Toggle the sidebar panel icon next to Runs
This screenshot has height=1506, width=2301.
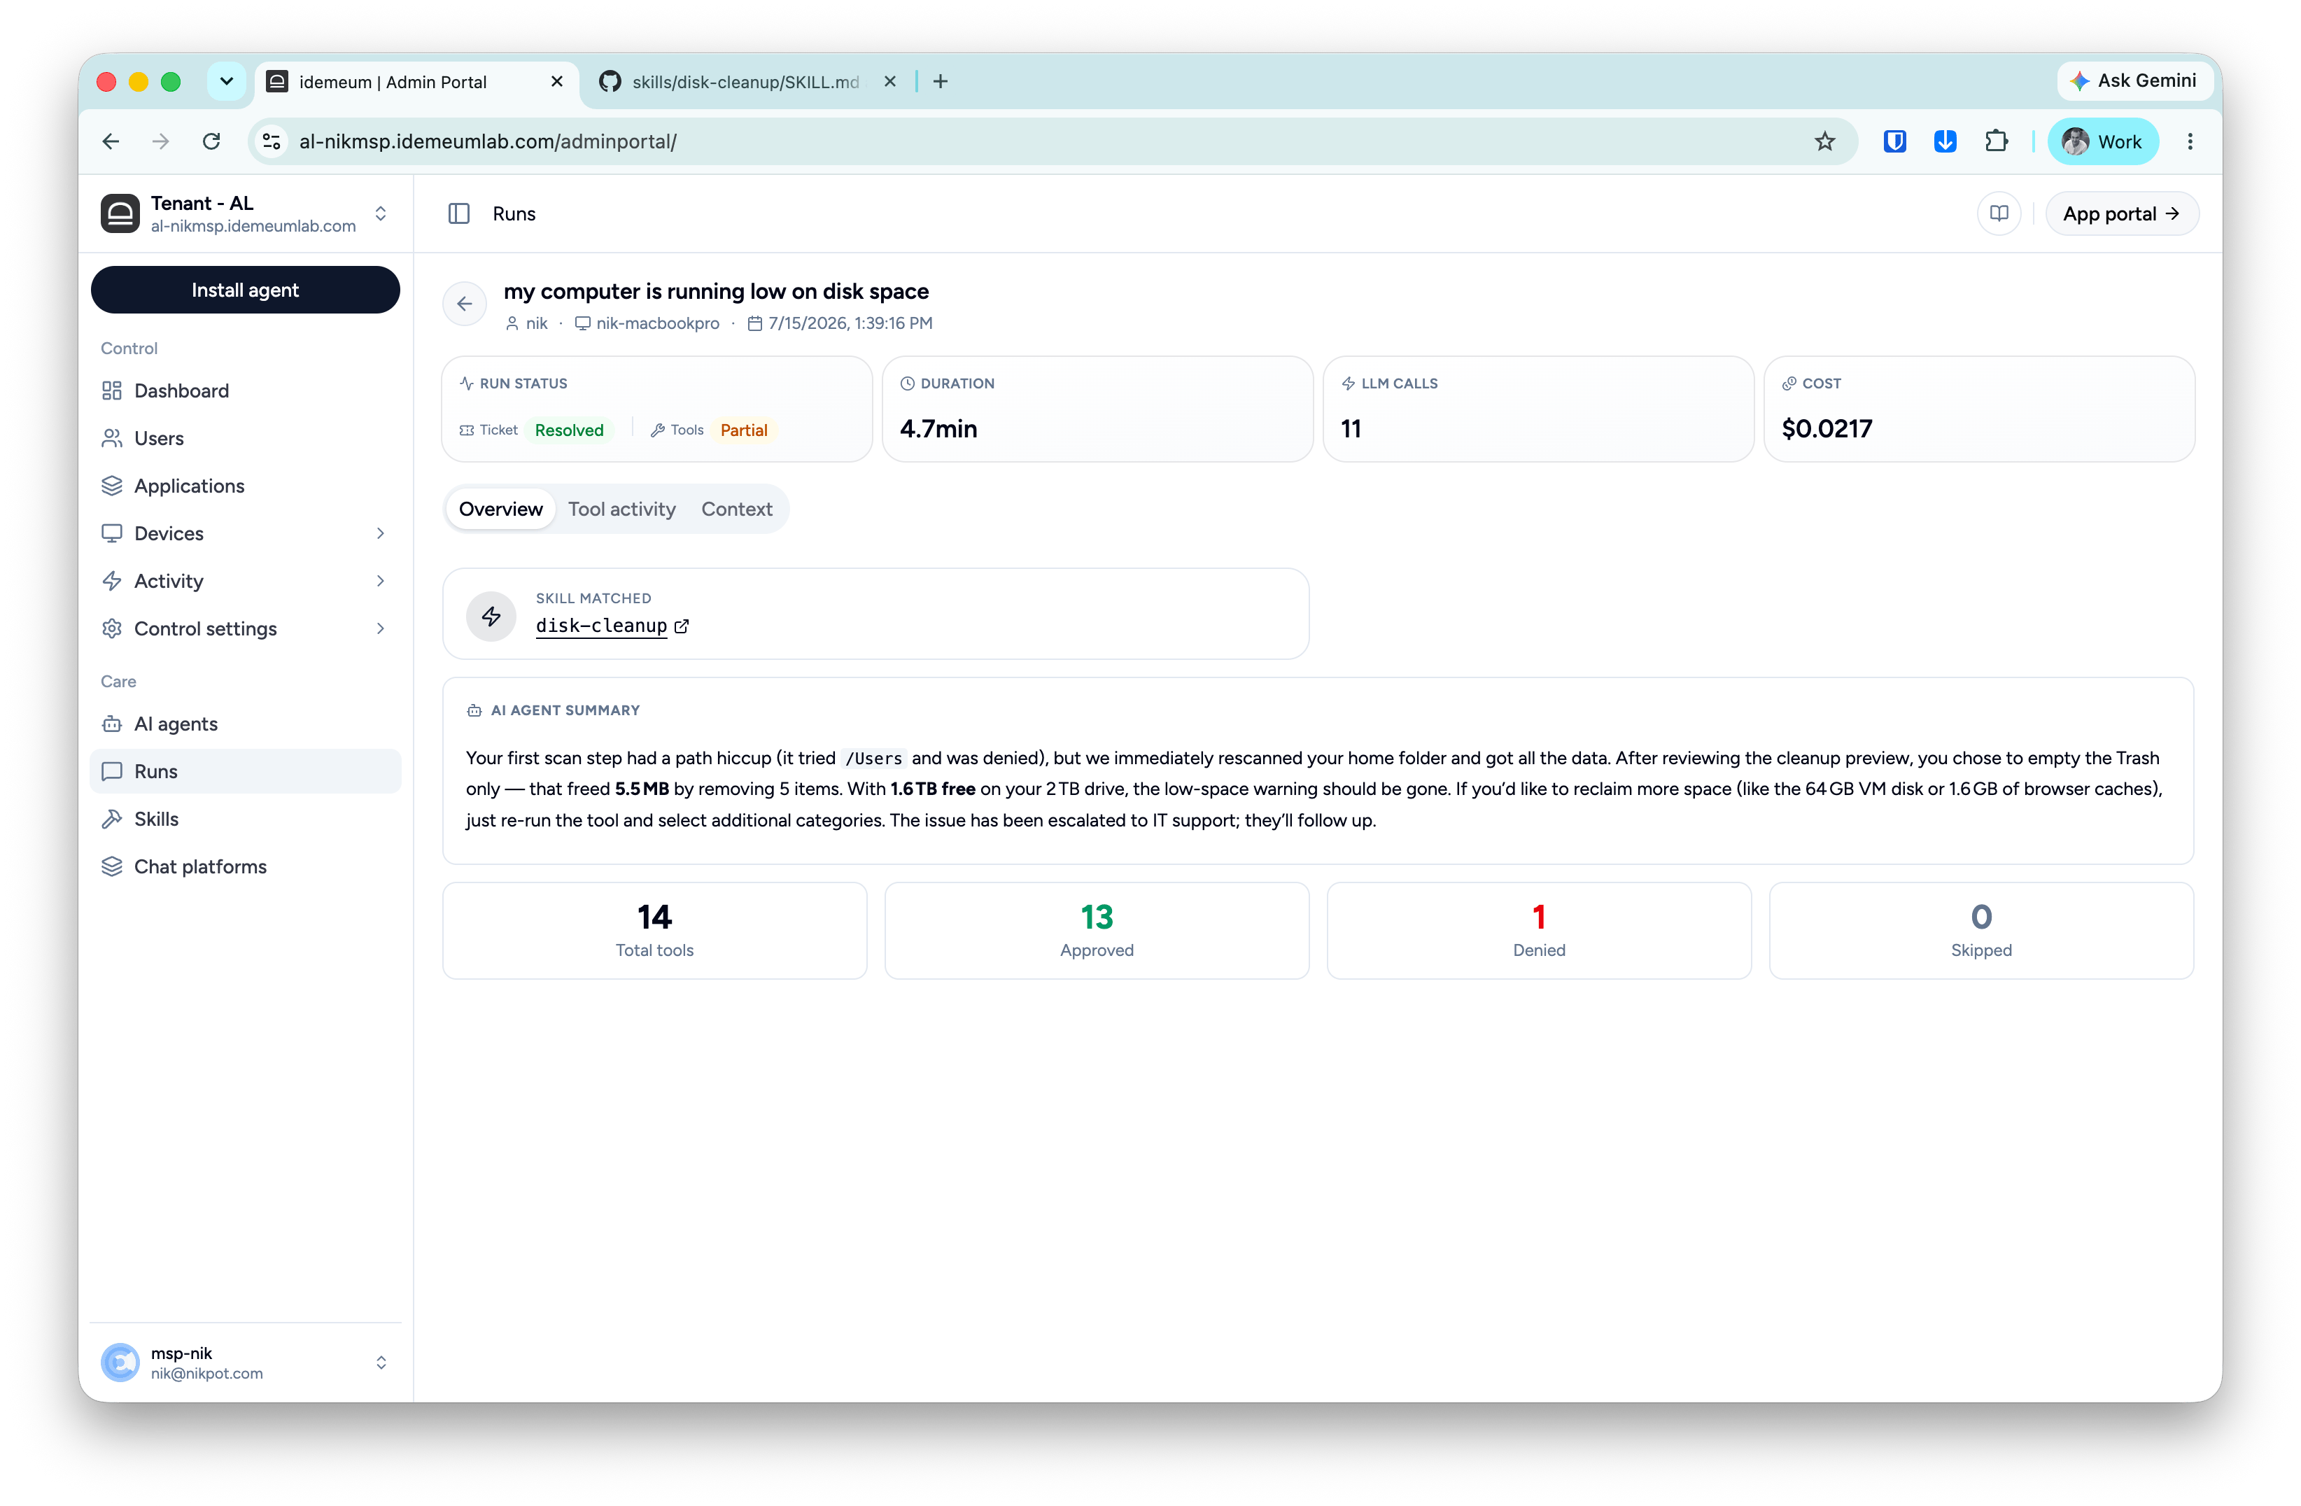(458, 213)
